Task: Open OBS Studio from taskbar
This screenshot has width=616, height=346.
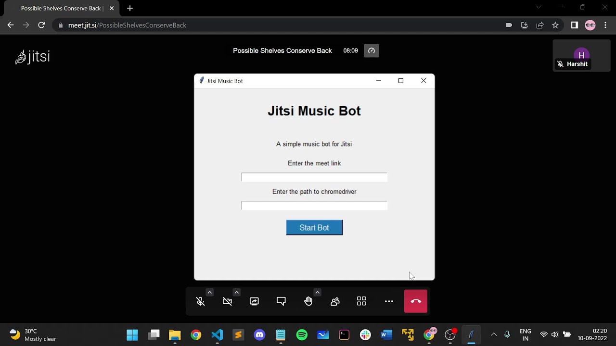Action: click(450, 335)
